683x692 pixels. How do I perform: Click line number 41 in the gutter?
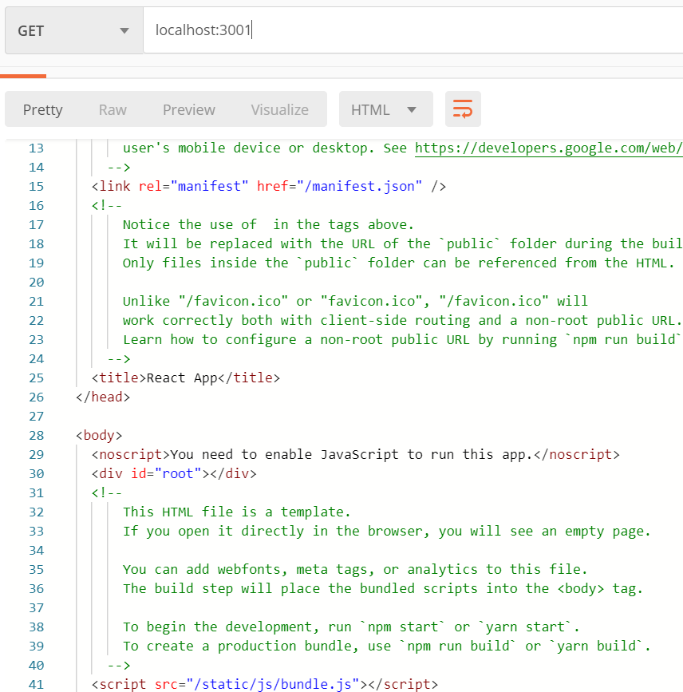pos(36,684)
